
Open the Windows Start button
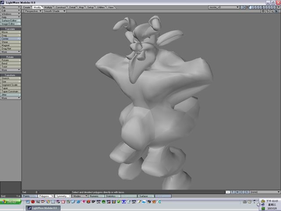[x=11, y=202]
